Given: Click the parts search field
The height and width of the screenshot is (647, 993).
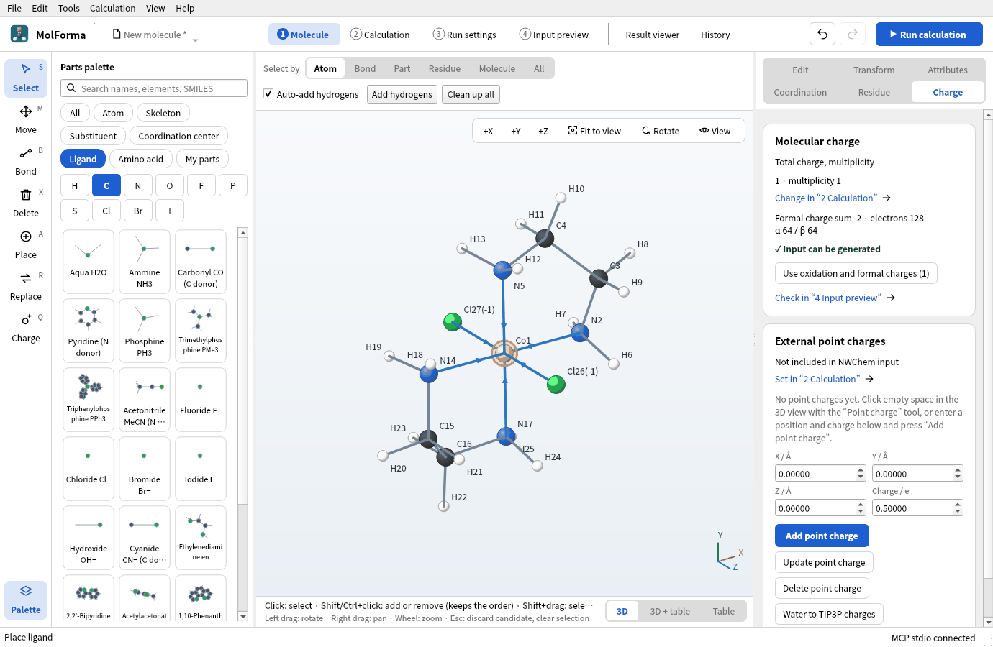Looking at the screenshot, I should [154, 88].
